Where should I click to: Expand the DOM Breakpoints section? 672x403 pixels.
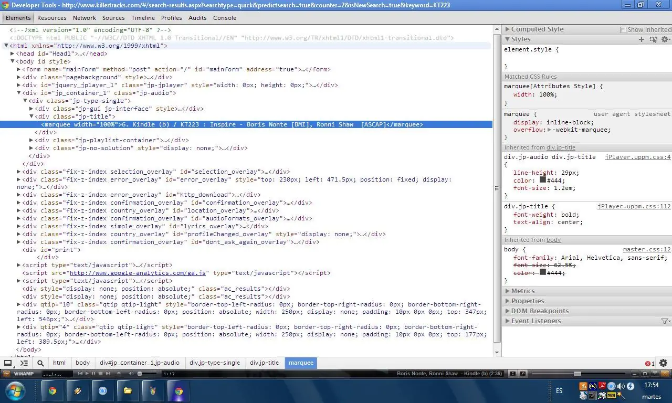(508, 311)
